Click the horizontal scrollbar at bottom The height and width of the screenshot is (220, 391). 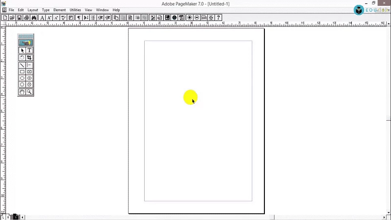pyautogui.click(x=195, y=217)
